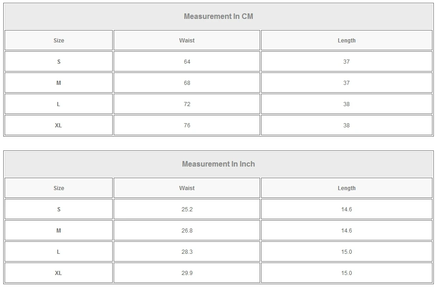The image size is (438, 287).
Task: Select waist value 68 in the CM table
Action: [187, 83]
